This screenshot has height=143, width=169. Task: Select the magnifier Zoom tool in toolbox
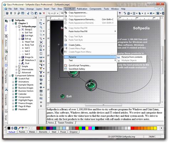tap(41, 27)
